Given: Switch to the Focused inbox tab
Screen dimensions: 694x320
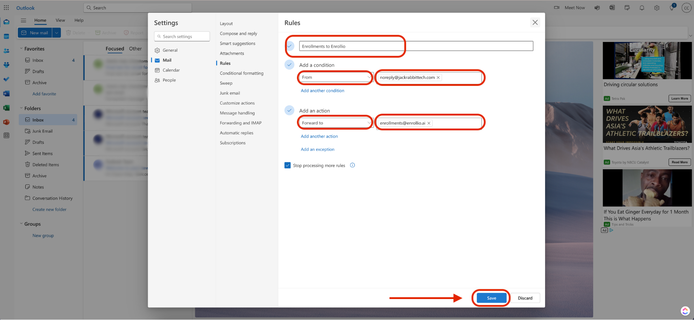Looking at the screenshot, I should click(x=115, y=48).
